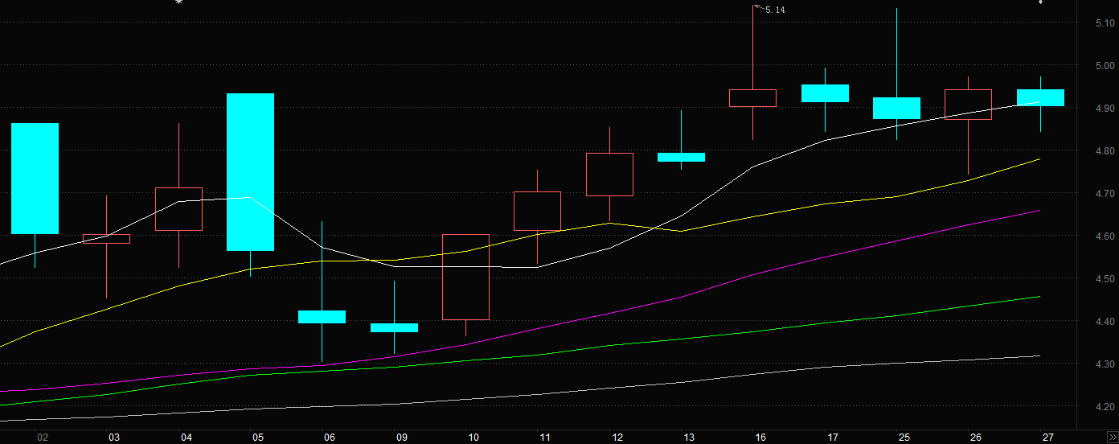The height and width of the screenshot is (444, 1119).
Task: Select the red candlestick for date 16
Action: [x=752, y=98]
